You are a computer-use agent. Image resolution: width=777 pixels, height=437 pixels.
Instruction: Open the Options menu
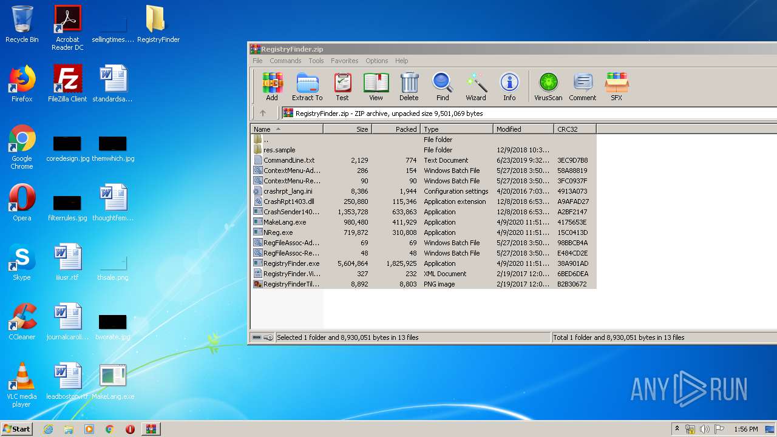click(x=376, y=61)
